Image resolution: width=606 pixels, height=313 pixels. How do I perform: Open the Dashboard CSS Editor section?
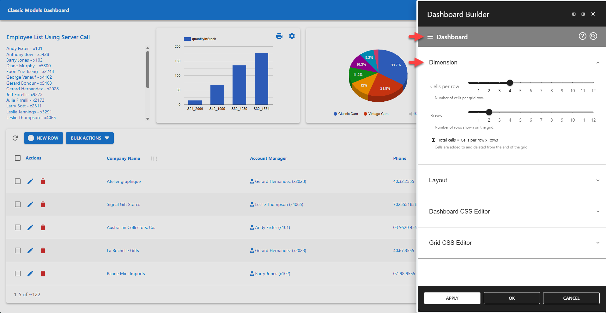(x=597, y=211)
